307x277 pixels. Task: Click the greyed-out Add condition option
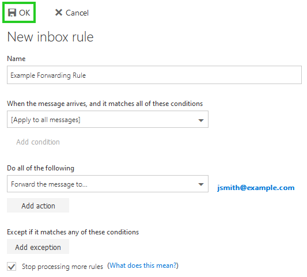pyautogui.click(x=38, y=142)
